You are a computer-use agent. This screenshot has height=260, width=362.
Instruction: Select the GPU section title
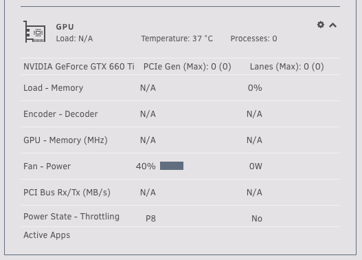pos(65,27)
